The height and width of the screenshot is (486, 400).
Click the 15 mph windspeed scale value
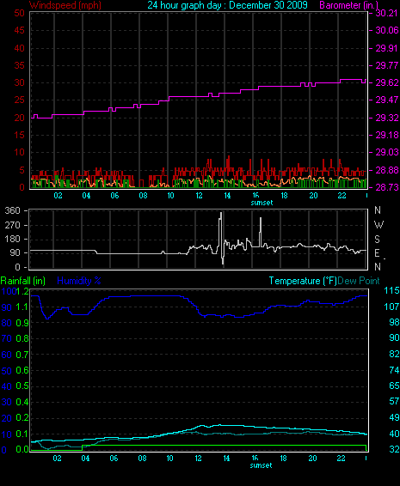tap(19, 135)
